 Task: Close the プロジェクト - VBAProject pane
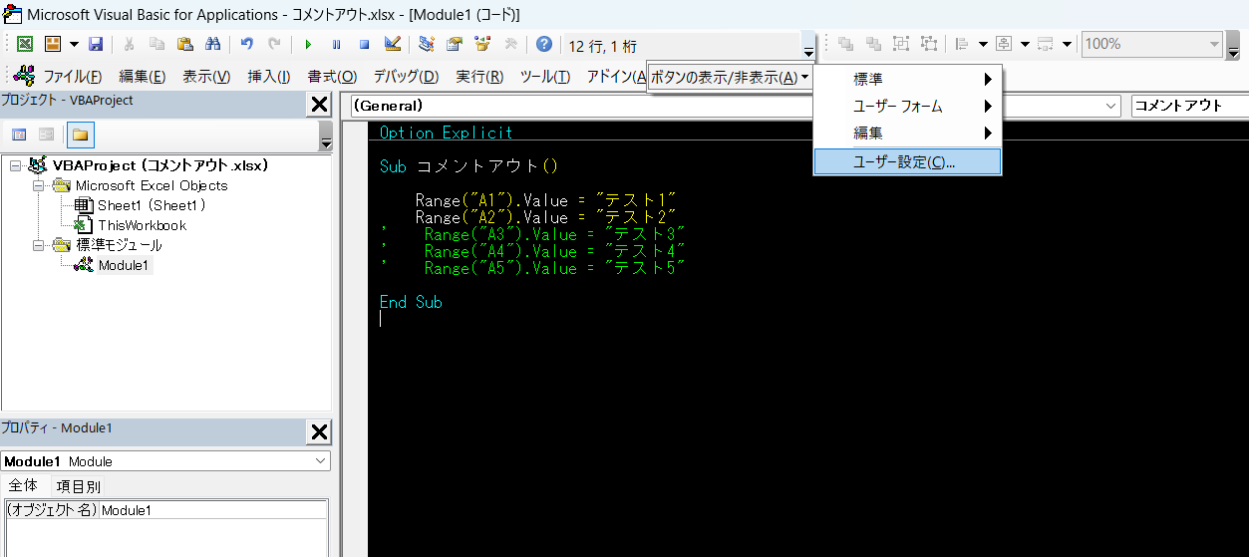[319, 104]
